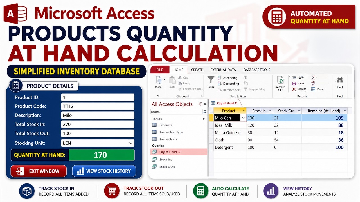Open the Stock In column dropdown arrow

(270, 111)
